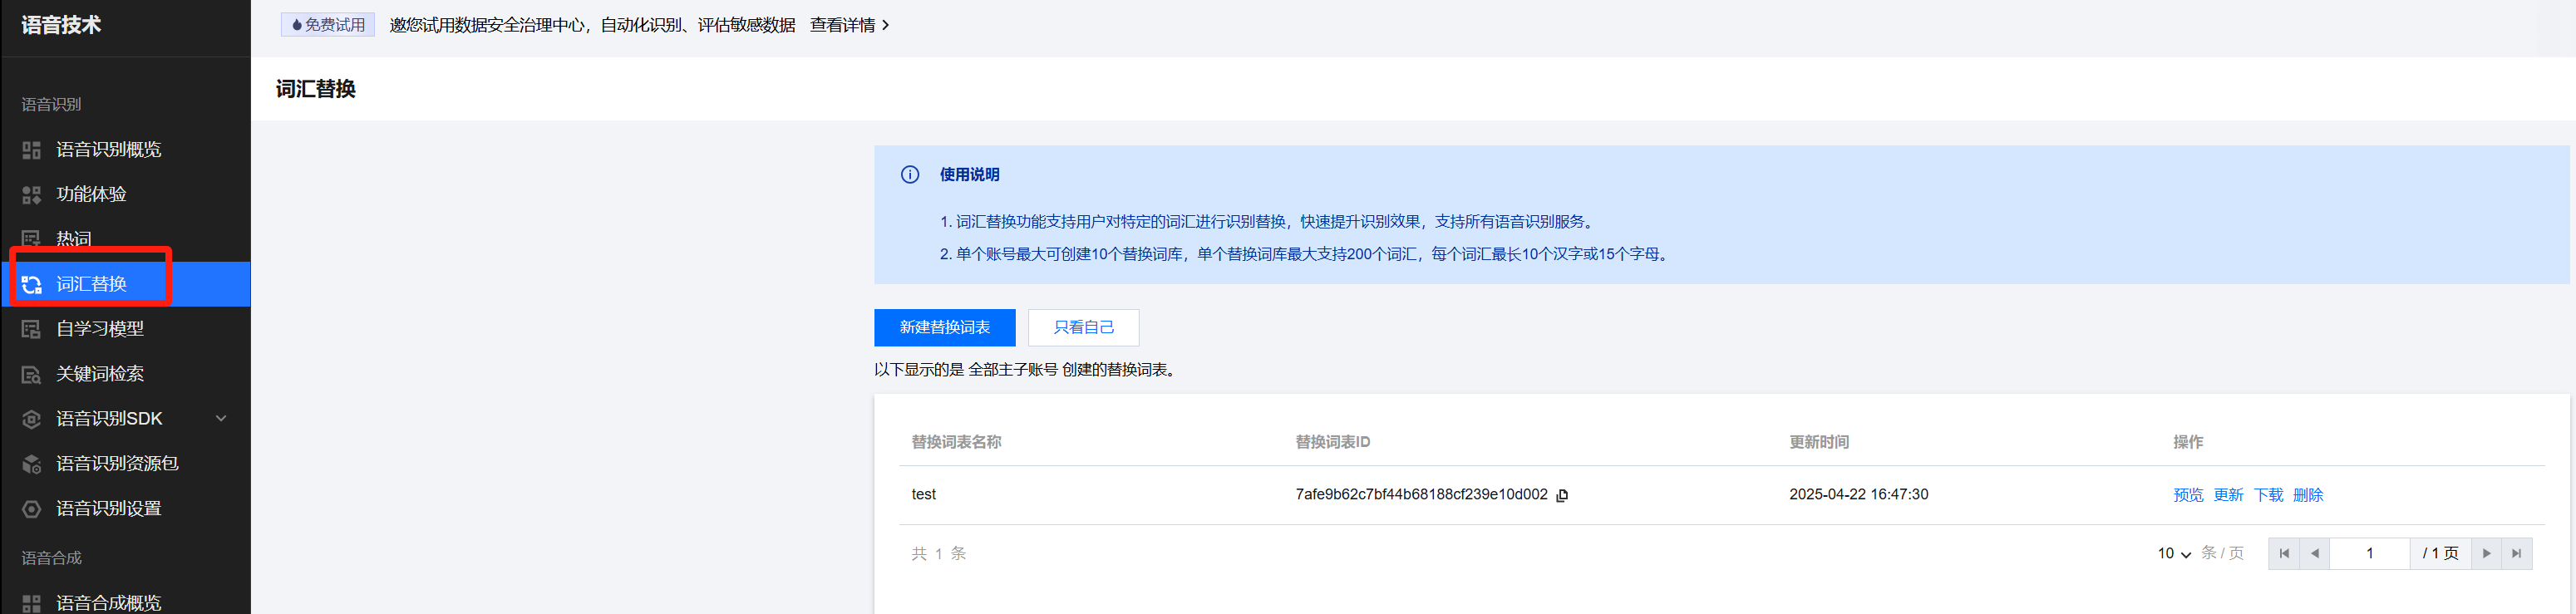This screenshot has height=614, width=2576.
Task: Click the 语音技术 sidebar title
Action: [61, 25]
